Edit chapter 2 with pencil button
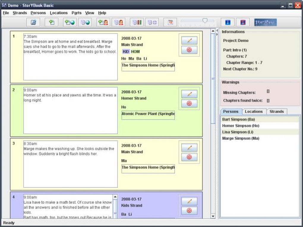303x227 pixels. pyautogui.click(x=189, y=94)
